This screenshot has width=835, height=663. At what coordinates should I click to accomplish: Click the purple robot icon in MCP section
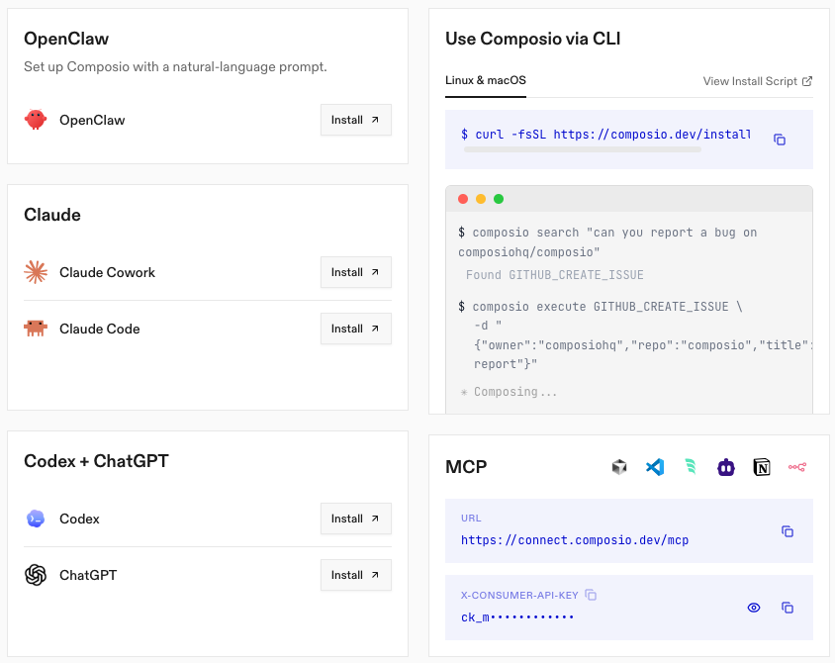726,467
